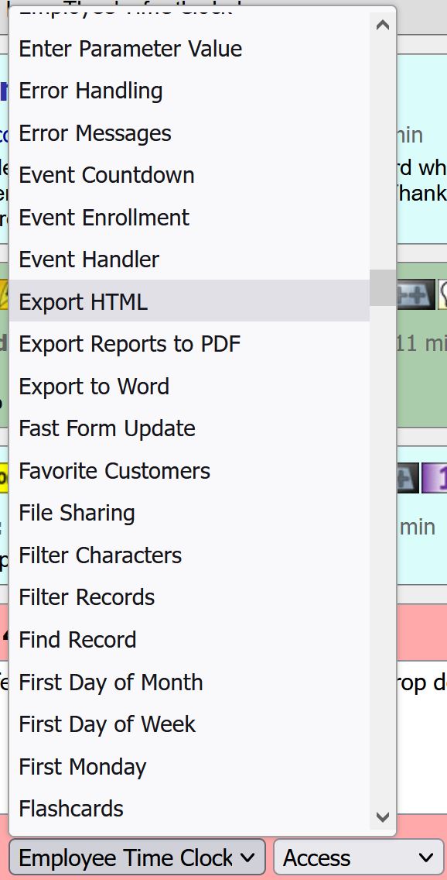Click the plus icon beside the purple badge
Image resolution: width=447 pixels, height=880 pixels.
pos(408,478)
